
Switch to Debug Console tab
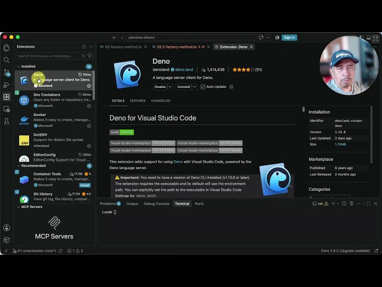tap(156, 203)
